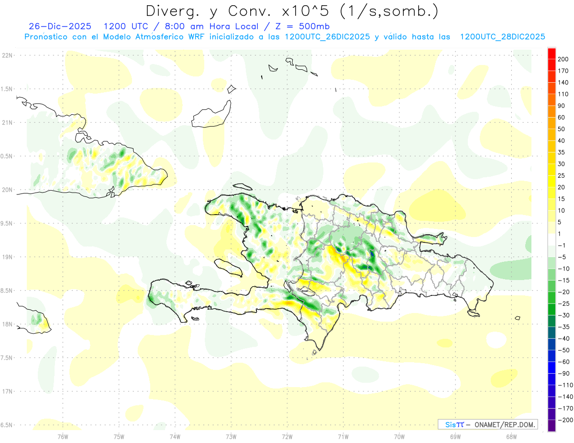Viewport: 574px width, 443px height.
Task: Click the '-170' color scale value
Action: (x=565, y=408)
